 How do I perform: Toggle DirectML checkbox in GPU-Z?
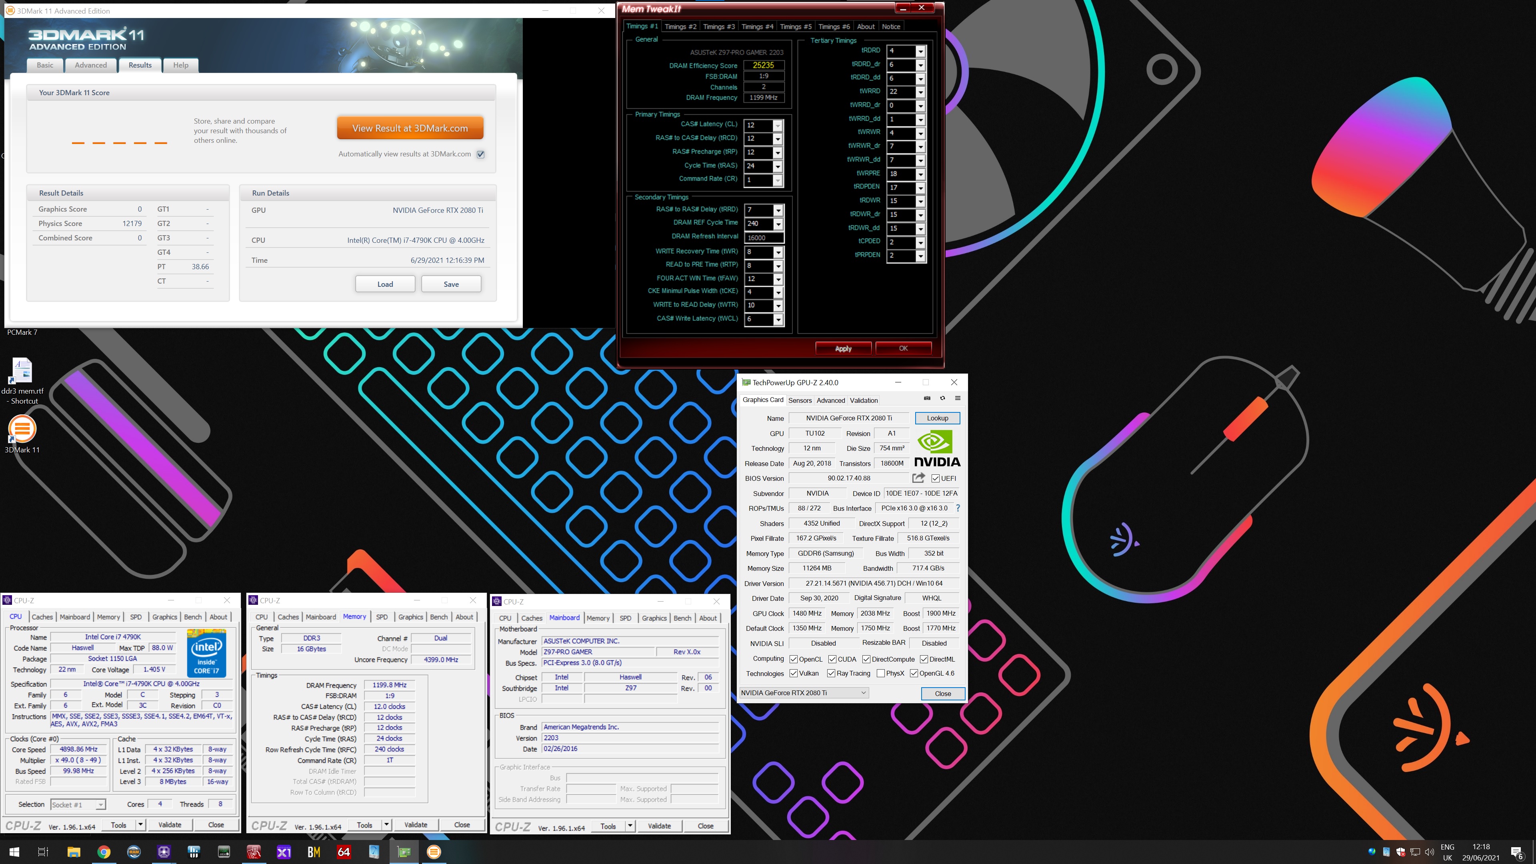pos(924,659)
